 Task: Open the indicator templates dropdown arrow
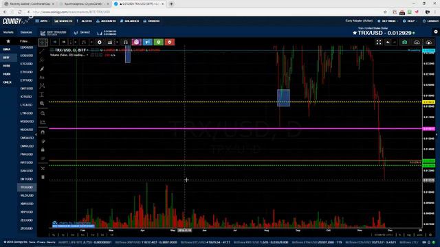click(117, 43)
